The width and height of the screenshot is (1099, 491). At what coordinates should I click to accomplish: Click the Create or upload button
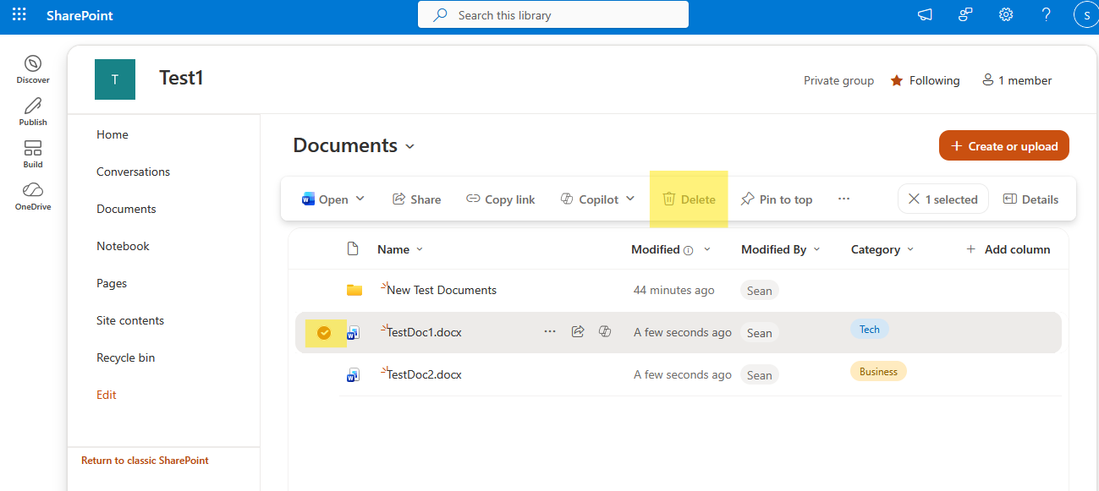(1004, 145)
